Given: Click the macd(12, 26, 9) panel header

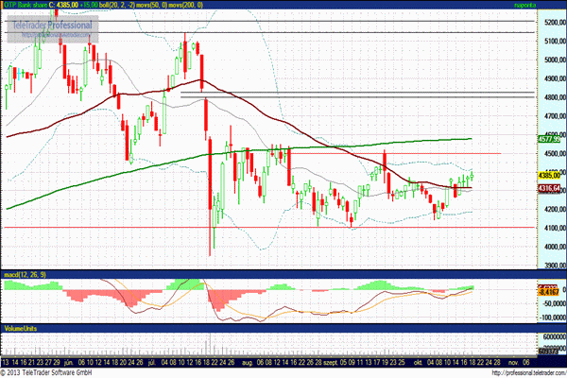Looking at the screenshot, I should pos(25,275).
